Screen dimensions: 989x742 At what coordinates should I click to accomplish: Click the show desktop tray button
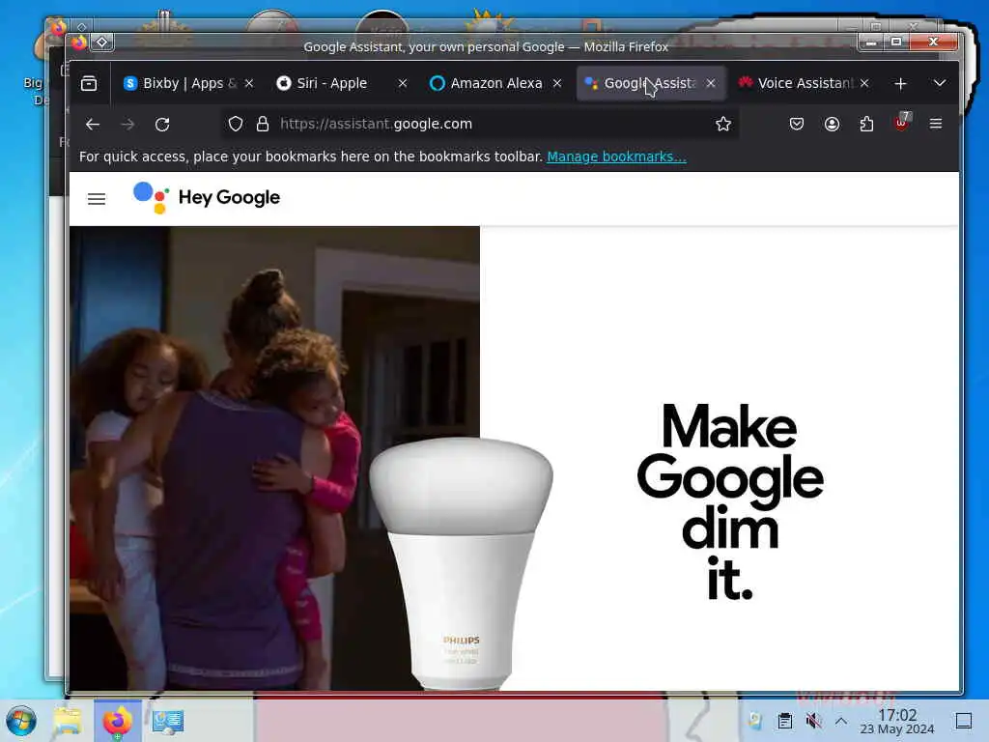point(963,721)
